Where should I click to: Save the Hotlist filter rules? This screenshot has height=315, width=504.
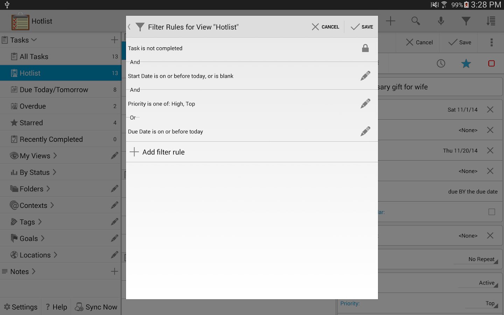coord(362,27)
